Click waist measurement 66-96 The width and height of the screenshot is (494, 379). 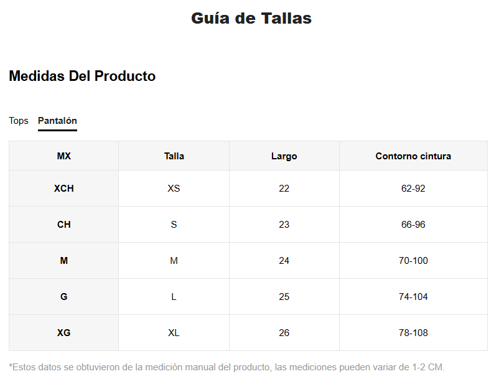[413, 225]
